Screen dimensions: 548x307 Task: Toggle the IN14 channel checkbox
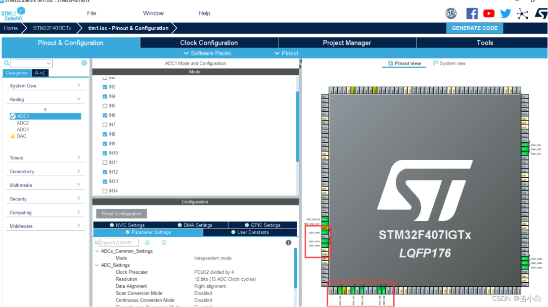pos(106,191)
